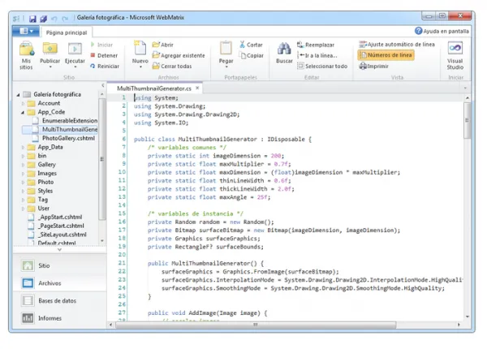Select the MultiThumbnailGenerator.cs tab

tap(154, 88)
